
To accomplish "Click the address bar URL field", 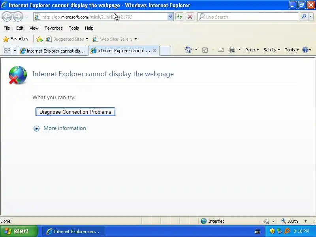I will pyautogui.click(x=103, y=17).
